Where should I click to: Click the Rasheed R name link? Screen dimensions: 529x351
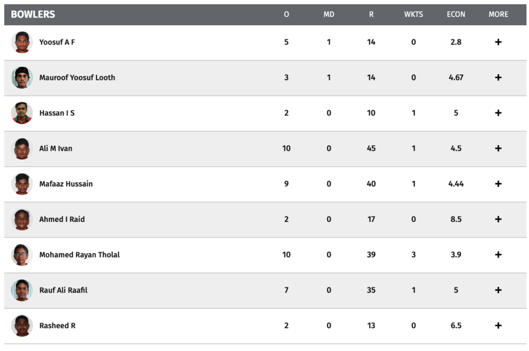[x=57, y=325]
